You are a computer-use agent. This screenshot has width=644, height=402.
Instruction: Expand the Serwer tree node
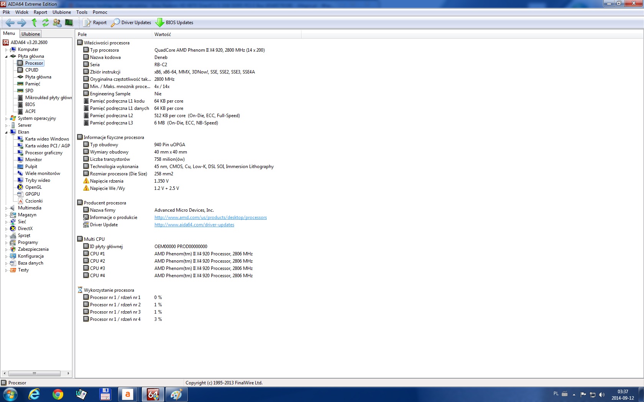(x=6, y=126)
